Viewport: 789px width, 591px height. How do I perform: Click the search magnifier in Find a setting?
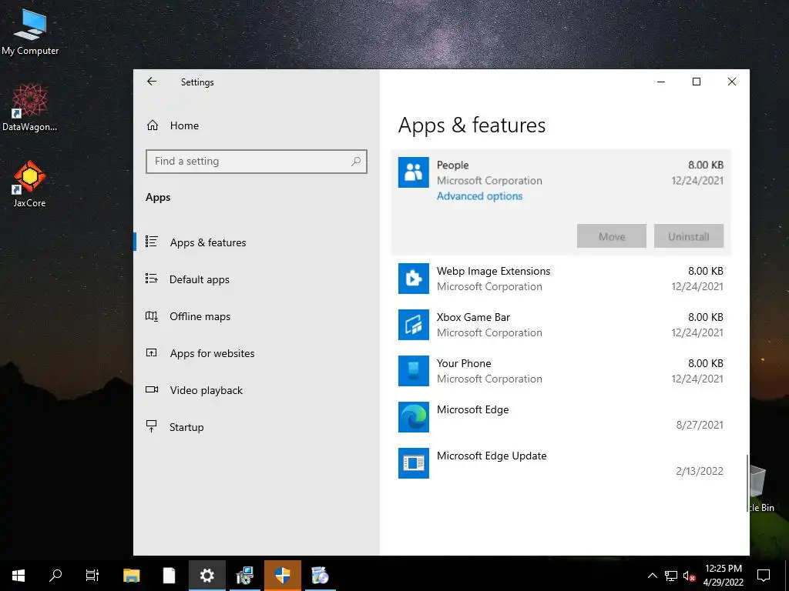point(356,162)
